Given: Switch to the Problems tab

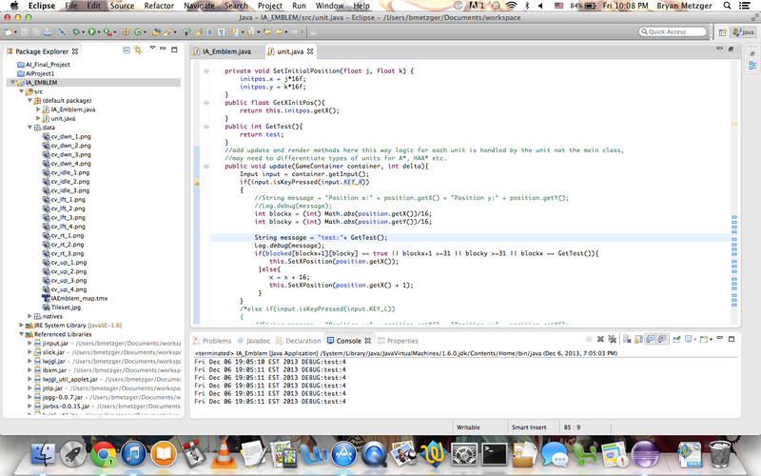Looking at the screenshot, I should (x=211, y=341).
